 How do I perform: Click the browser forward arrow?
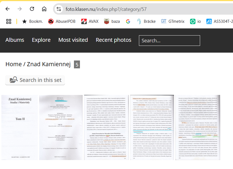click(x=20, y=9)
